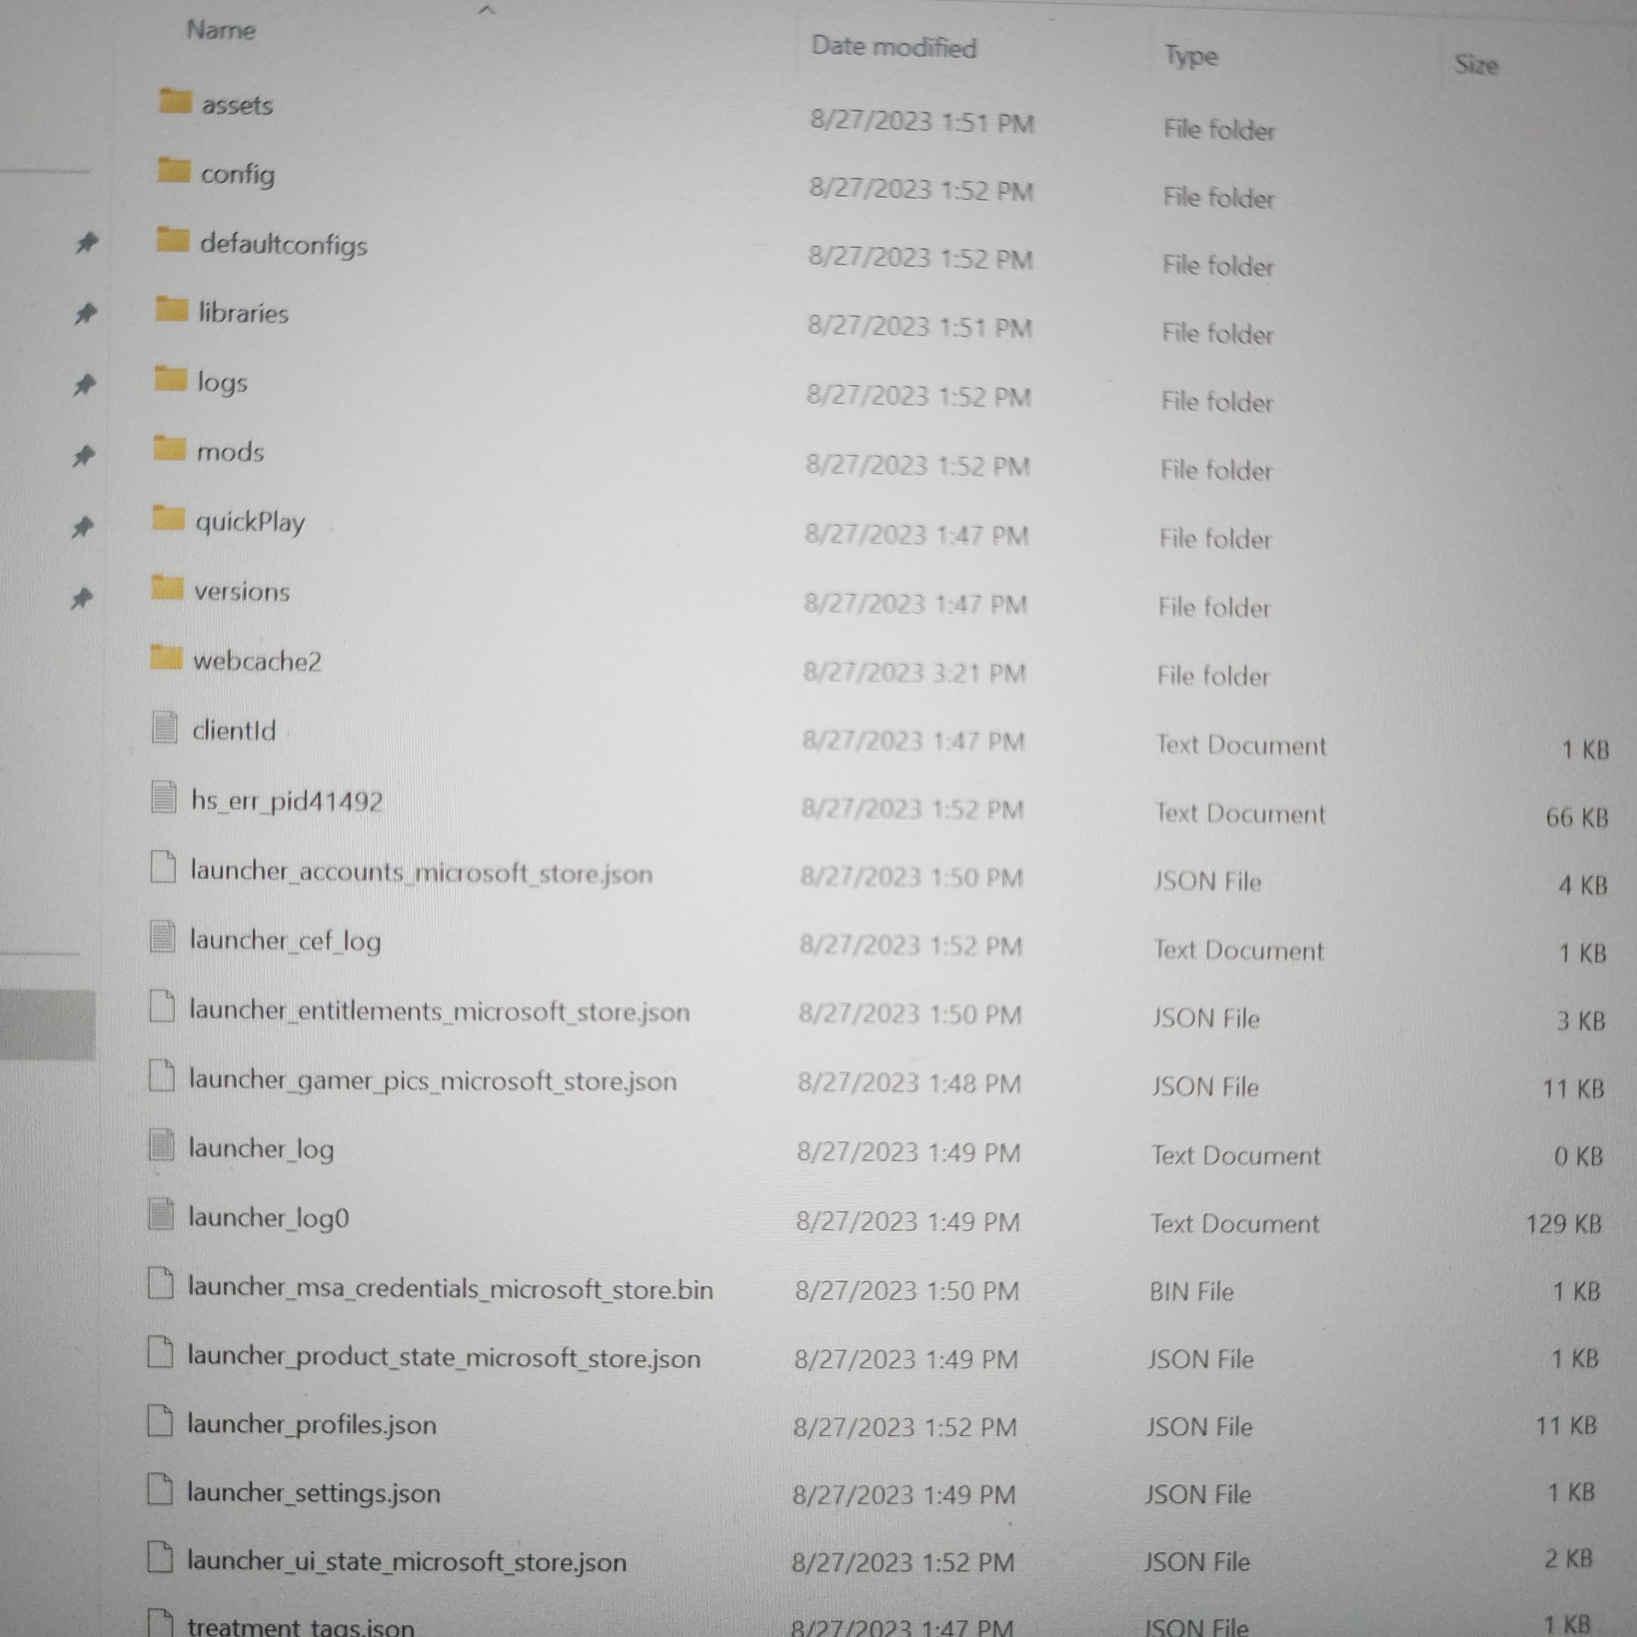Select the assets folder icon
This screenshot has height=1637, width=1637.
pos(176,101)
